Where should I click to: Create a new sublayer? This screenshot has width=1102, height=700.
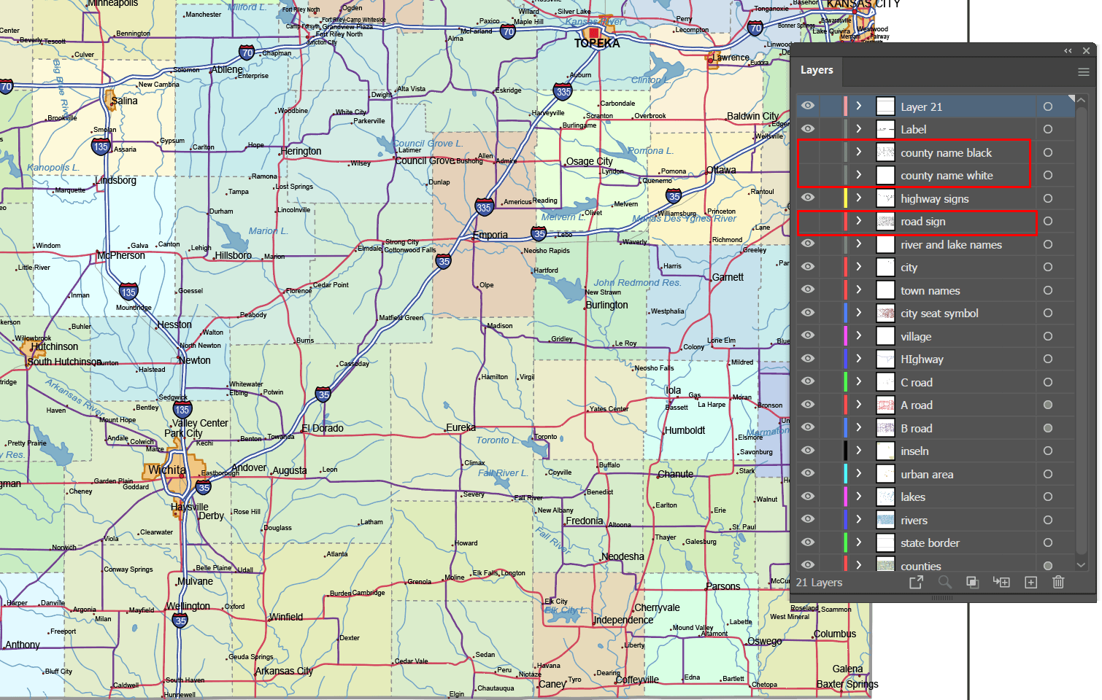(x=1001, y=582)
